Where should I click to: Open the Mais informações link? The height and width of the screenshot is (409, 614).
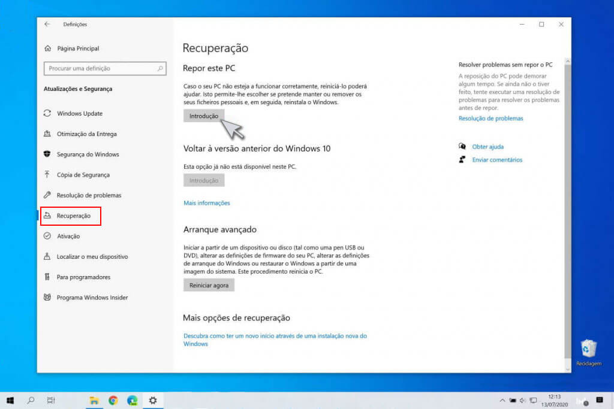coord(206,203)
